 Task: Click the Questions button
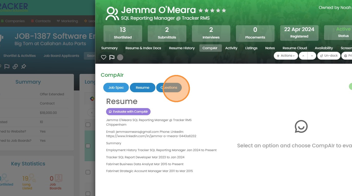point(169,87)
